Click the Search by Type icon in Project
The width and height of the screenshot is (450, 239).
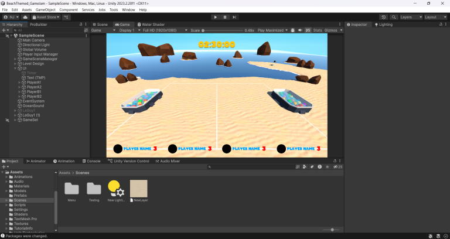305,167
